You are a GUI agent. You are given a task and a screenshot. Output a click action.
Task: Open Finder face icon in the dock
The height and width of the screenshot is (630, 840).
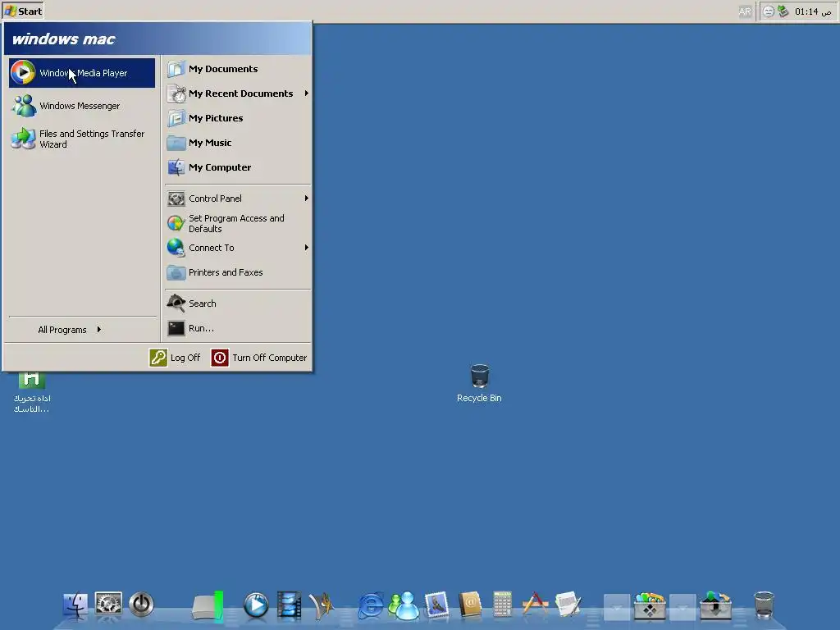point(75,605)
